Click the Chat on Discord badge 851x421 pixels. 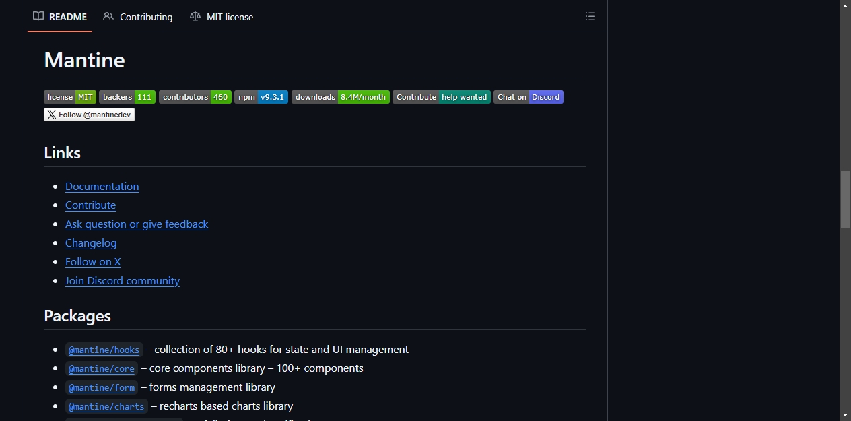click(529, 97)
